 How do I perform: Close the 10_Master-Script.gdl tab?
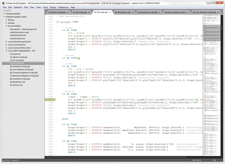67,13
